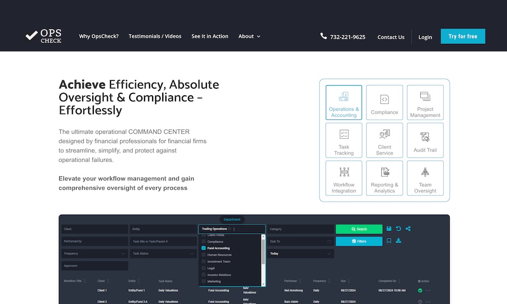Image resolution: width=507 pixels, height=304 pixels.
Task: Open the Why OpsCheck? menu item
Action: 99,36
